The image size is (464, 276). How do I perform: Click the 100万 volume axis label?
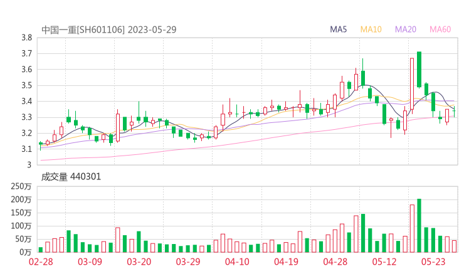(x=21, y=226)
